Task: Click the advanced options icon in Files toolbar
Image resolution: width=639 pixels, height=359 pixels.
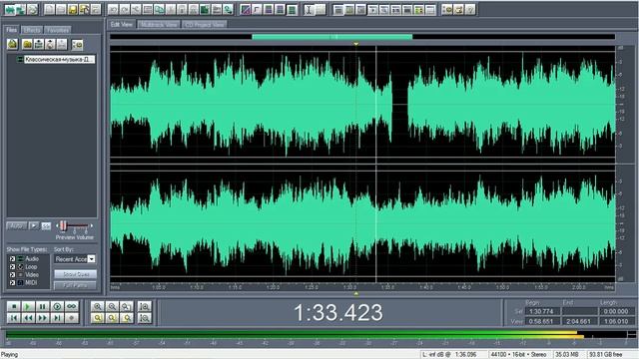Action: click(77, 44)
